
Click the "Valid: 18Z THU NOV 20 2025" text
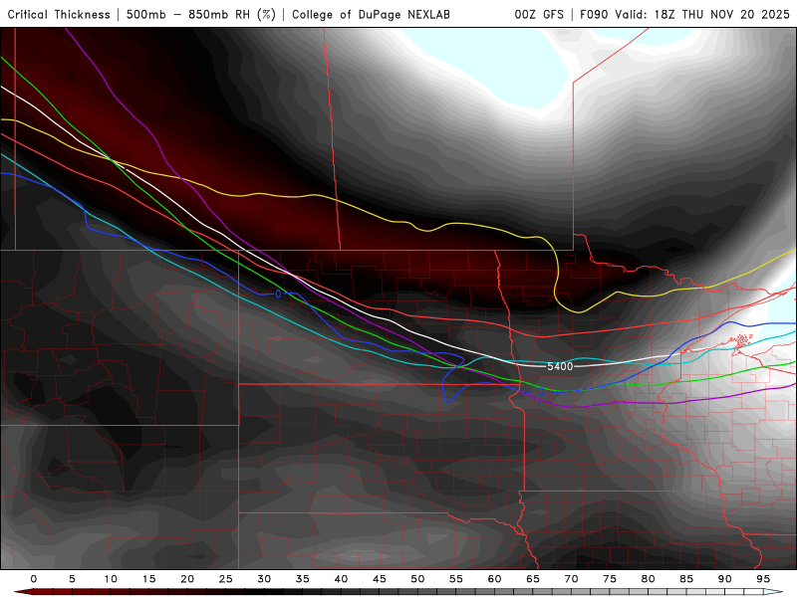[x=702, y=15]
